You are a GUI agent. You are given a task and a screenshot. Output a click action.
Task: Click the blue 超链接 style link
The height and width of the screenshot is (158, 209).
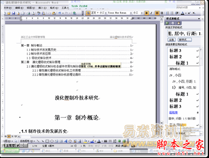click(173, 112)
